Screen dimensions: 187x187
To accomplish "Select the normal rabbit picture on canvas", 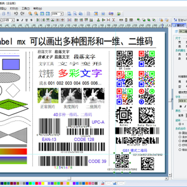I will coord(48,96).
